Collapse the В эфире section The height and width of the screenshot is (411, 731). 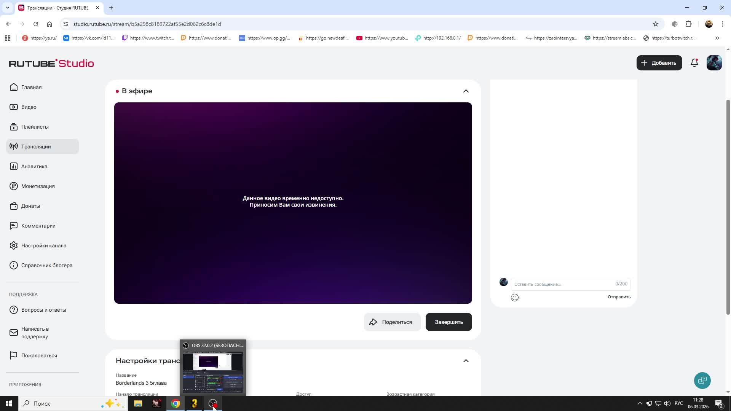[x=466, y=91]
